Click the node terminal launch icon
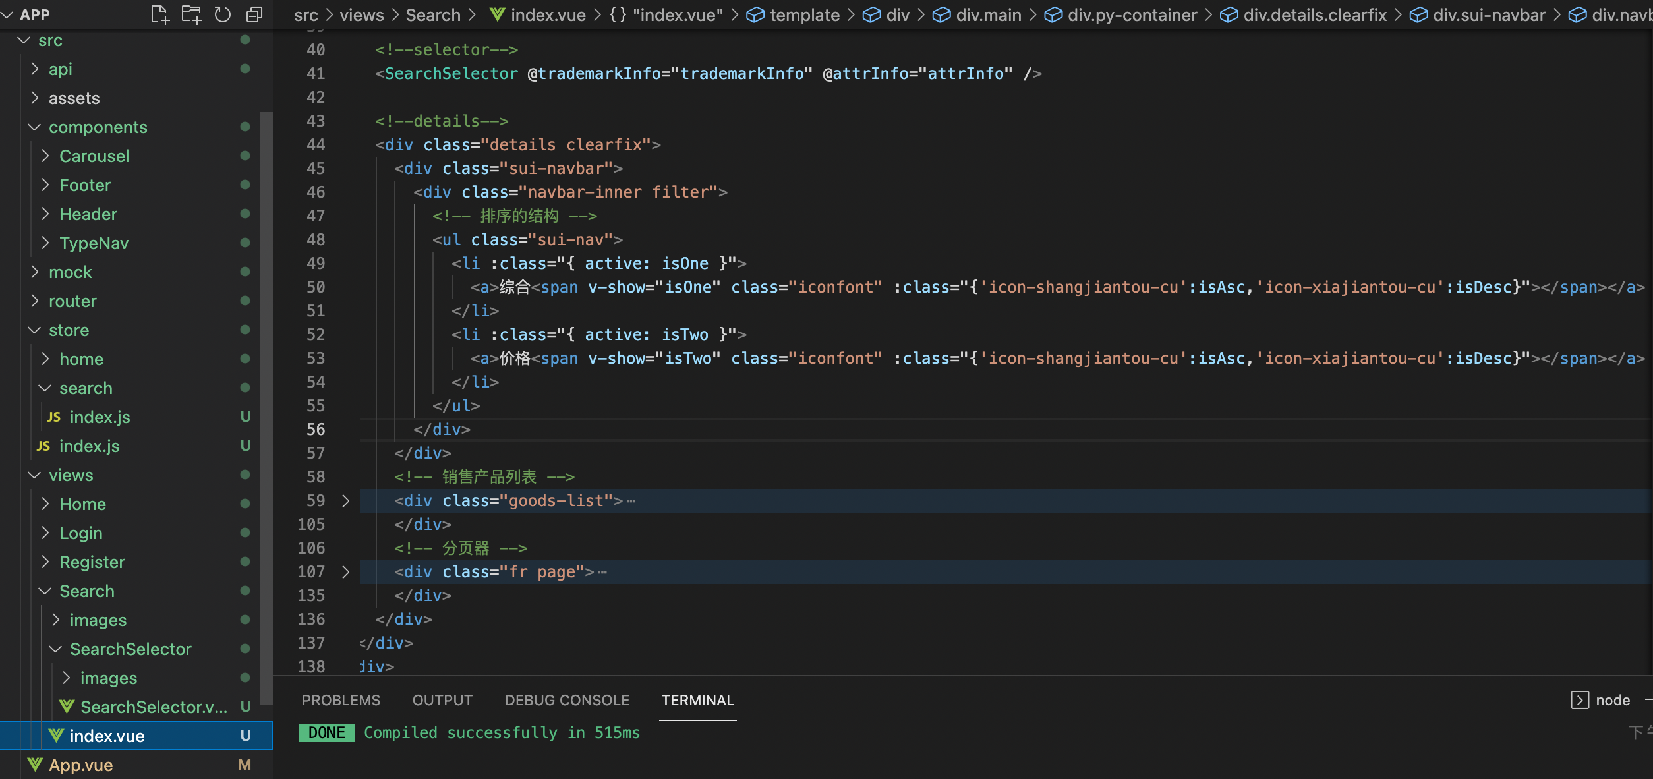Image resolution: width=1653 pixels, height=779 pixels. pos(1579,700)
